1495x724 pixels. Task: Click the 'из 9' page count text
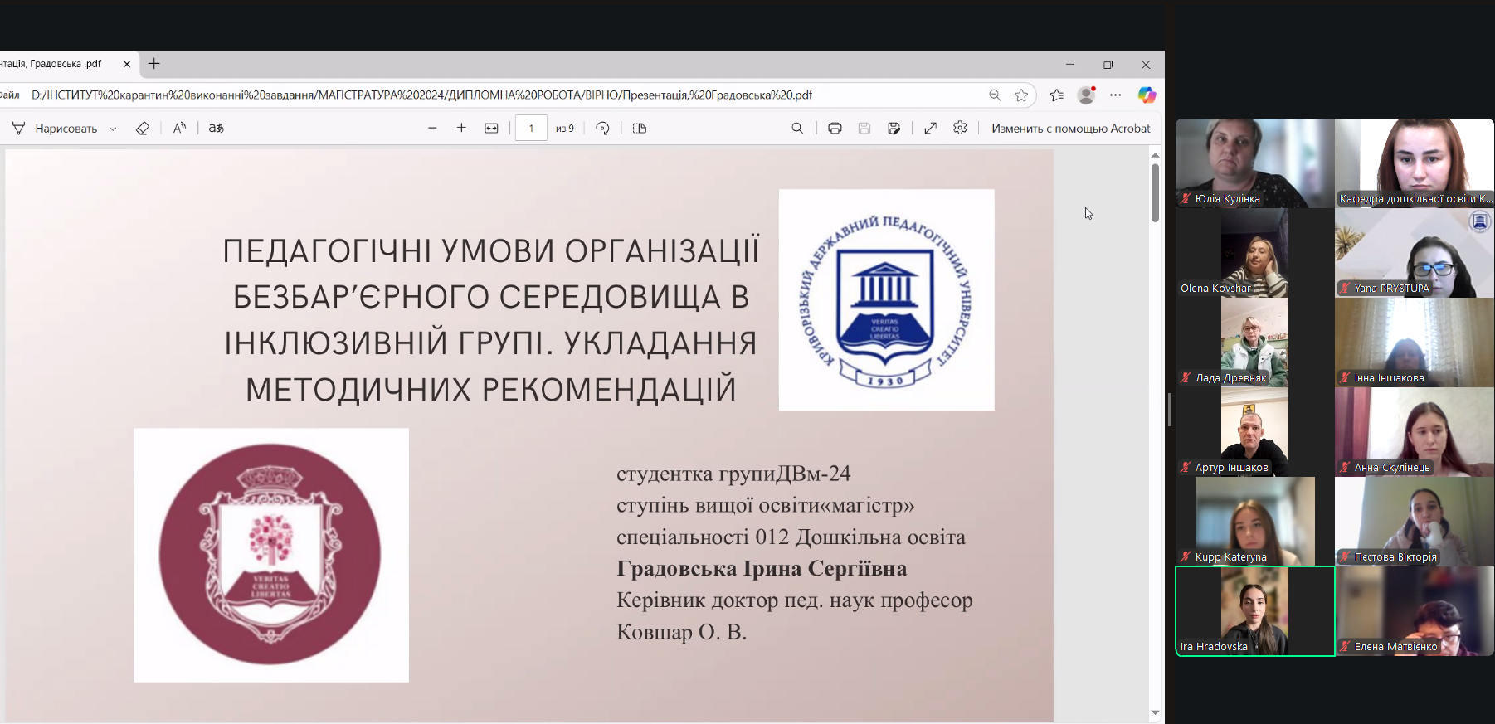pyautogui.click(x=565, y=129)
